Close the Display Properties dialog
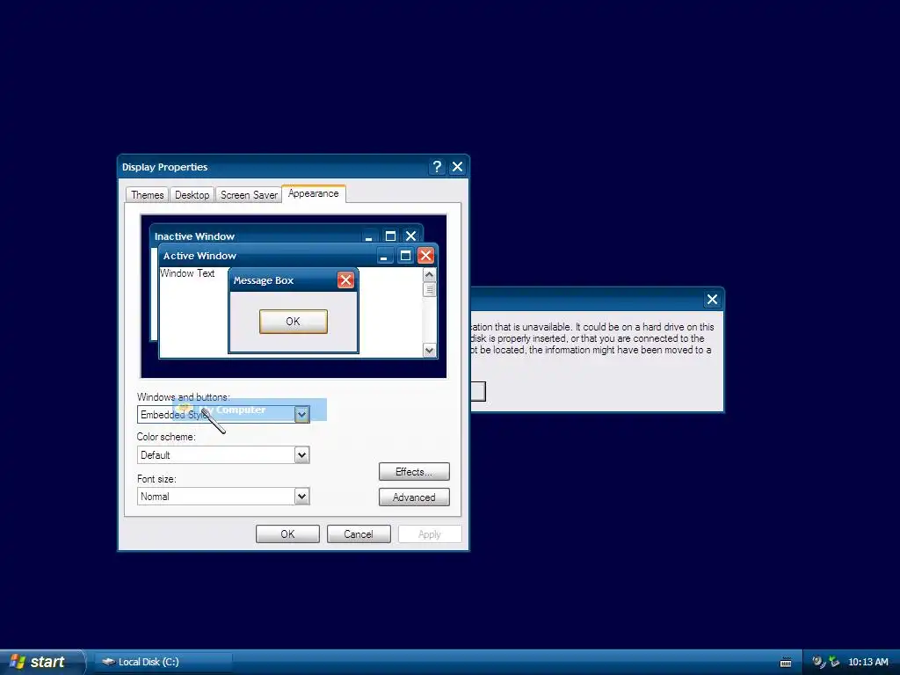This screenshot has height=675, width=900. (x=457, y=167)
